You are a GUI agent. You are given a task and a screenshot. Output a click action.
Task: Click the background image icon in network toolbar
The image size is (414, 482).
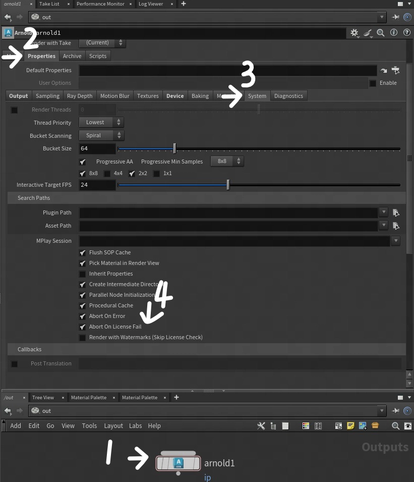click(x=363, y=426)
